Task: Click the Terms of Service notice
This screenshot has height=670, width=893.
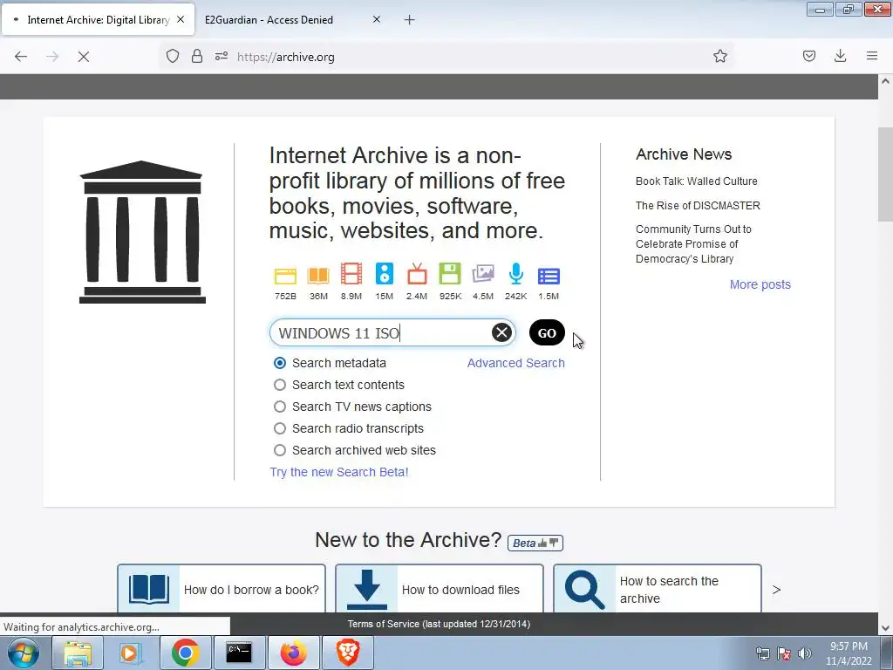Action: [440, 624]
